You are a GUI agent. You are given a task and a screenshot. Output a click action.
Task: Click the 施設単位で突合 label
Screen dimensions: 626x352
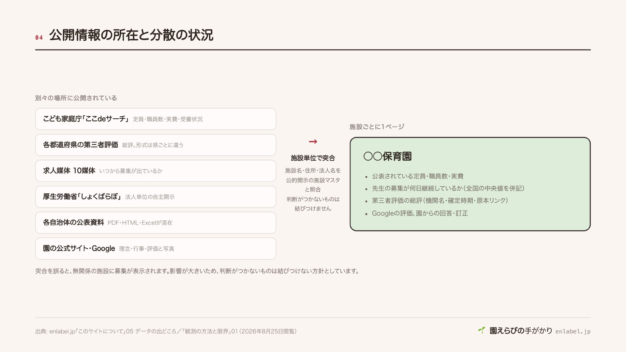(313, 158)
